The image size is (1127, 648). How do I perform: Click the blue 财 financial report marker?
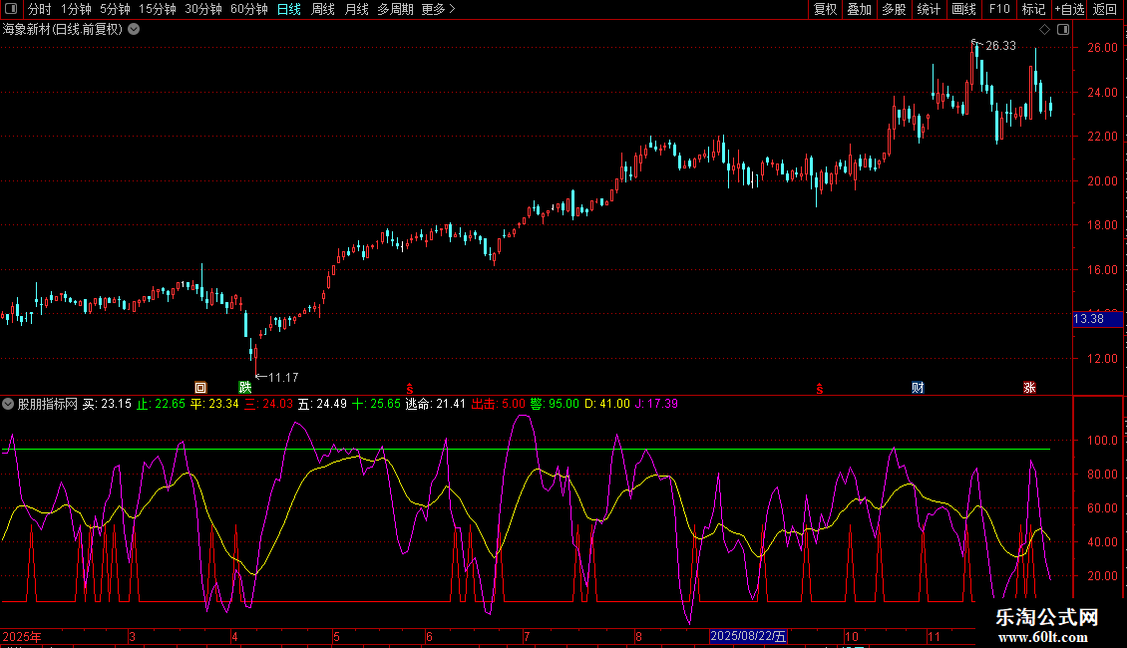[x=918, y=388]
